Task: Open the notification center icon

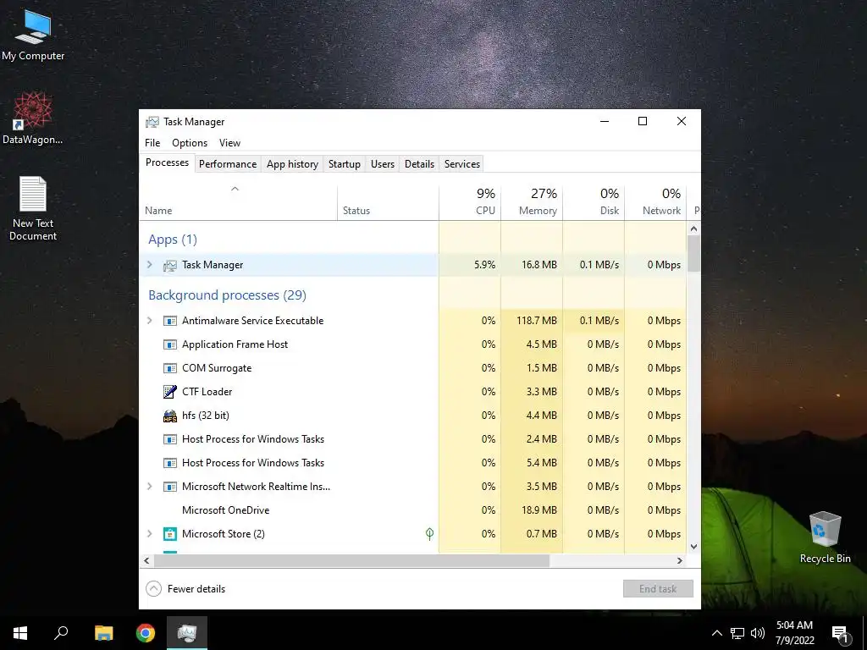Action: pyautogui.click(x=840, y=633)
